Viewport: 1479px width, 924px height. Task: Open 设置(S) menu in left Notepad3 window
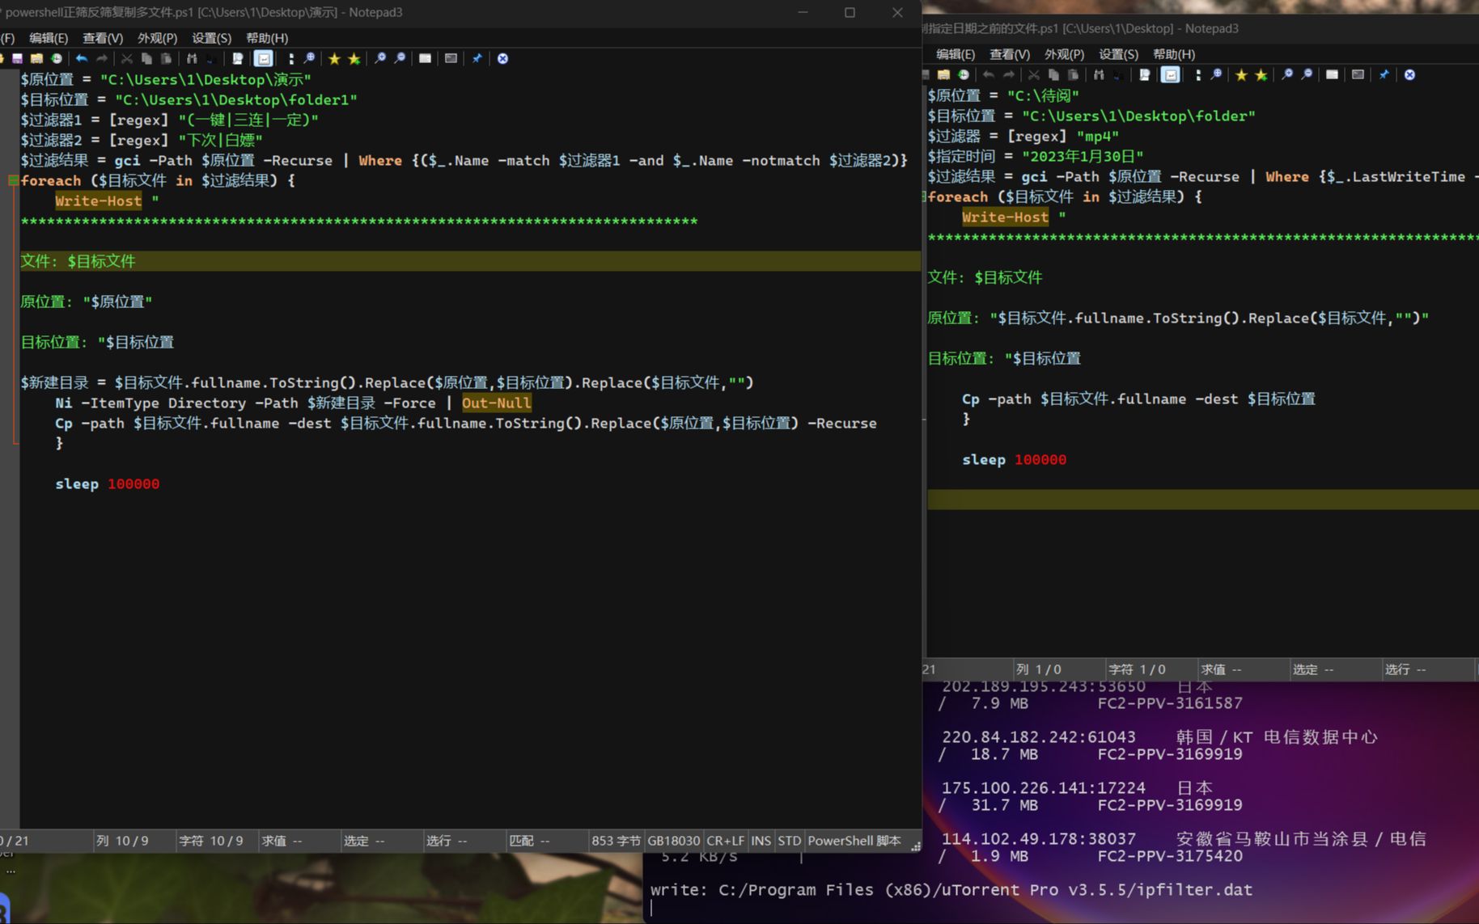pos(211,38)
